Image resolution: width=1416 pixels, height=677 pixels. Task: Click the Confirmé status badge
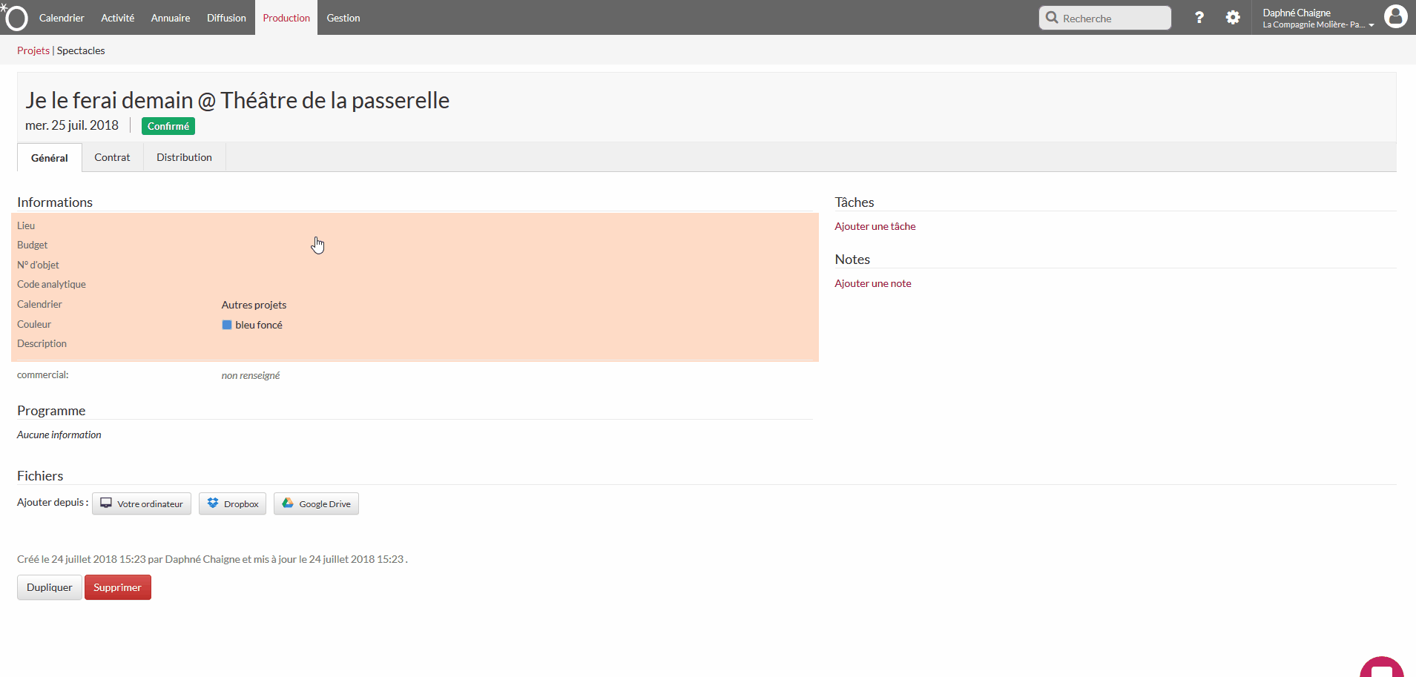click(168, 126)
